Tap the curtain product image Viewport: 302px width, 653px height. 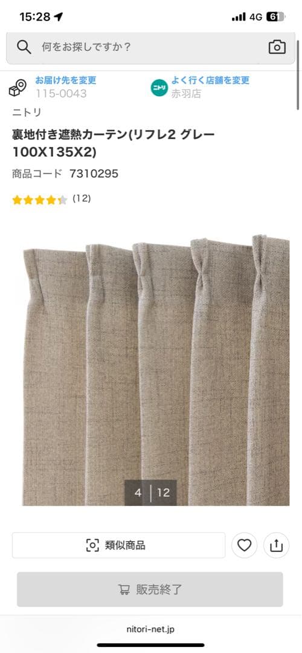(156, 370)
